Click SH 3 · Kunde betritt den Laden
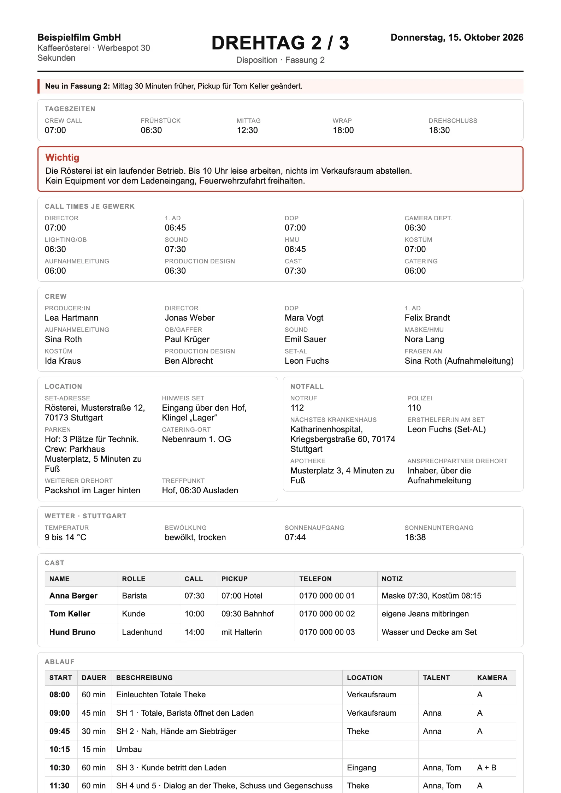Screen dimensions: 561x793 tap(171, 768)
